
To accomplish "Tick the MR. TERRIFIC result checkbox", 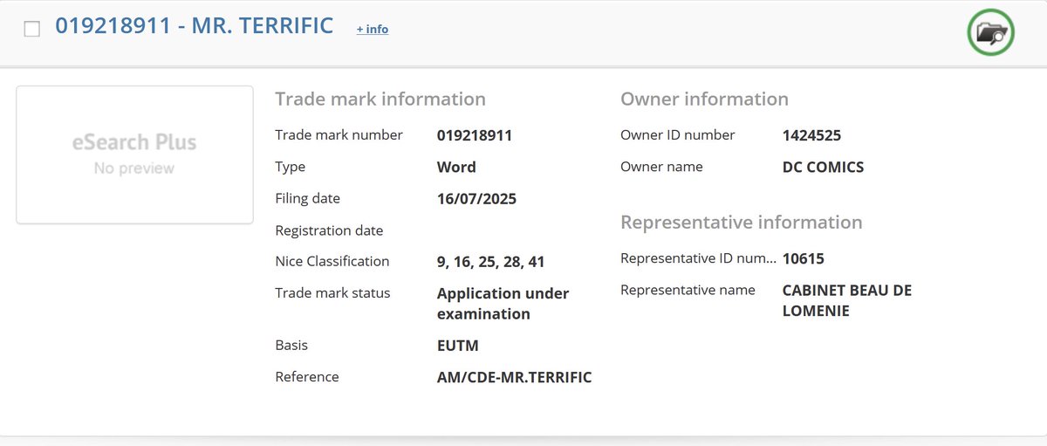I will click(x=32, y=29).
